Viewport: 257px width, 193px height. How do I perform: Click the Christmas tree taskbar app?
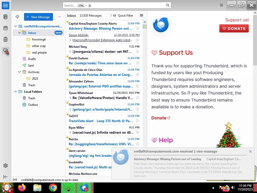(x=69, y=187)
